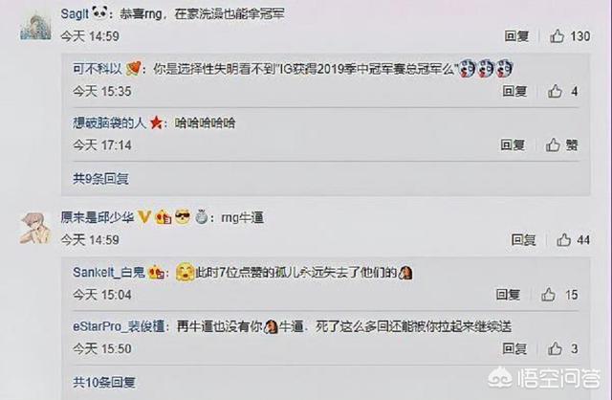The height and width of the screenshot is (400, 612).
Task: Like SagIt's comment with 130 likes
Action: (557, 36)
